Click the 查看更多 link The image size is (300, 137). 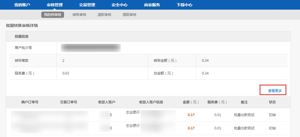tap(275, 91)
